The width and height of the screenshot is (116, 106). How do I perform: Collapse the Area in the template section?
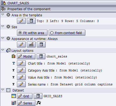pyautogui.click(x=3, y=14)
